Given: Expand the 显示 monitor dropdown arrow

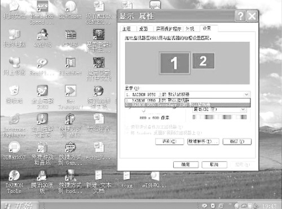Looking at the screenshot, I should point(246,94).
